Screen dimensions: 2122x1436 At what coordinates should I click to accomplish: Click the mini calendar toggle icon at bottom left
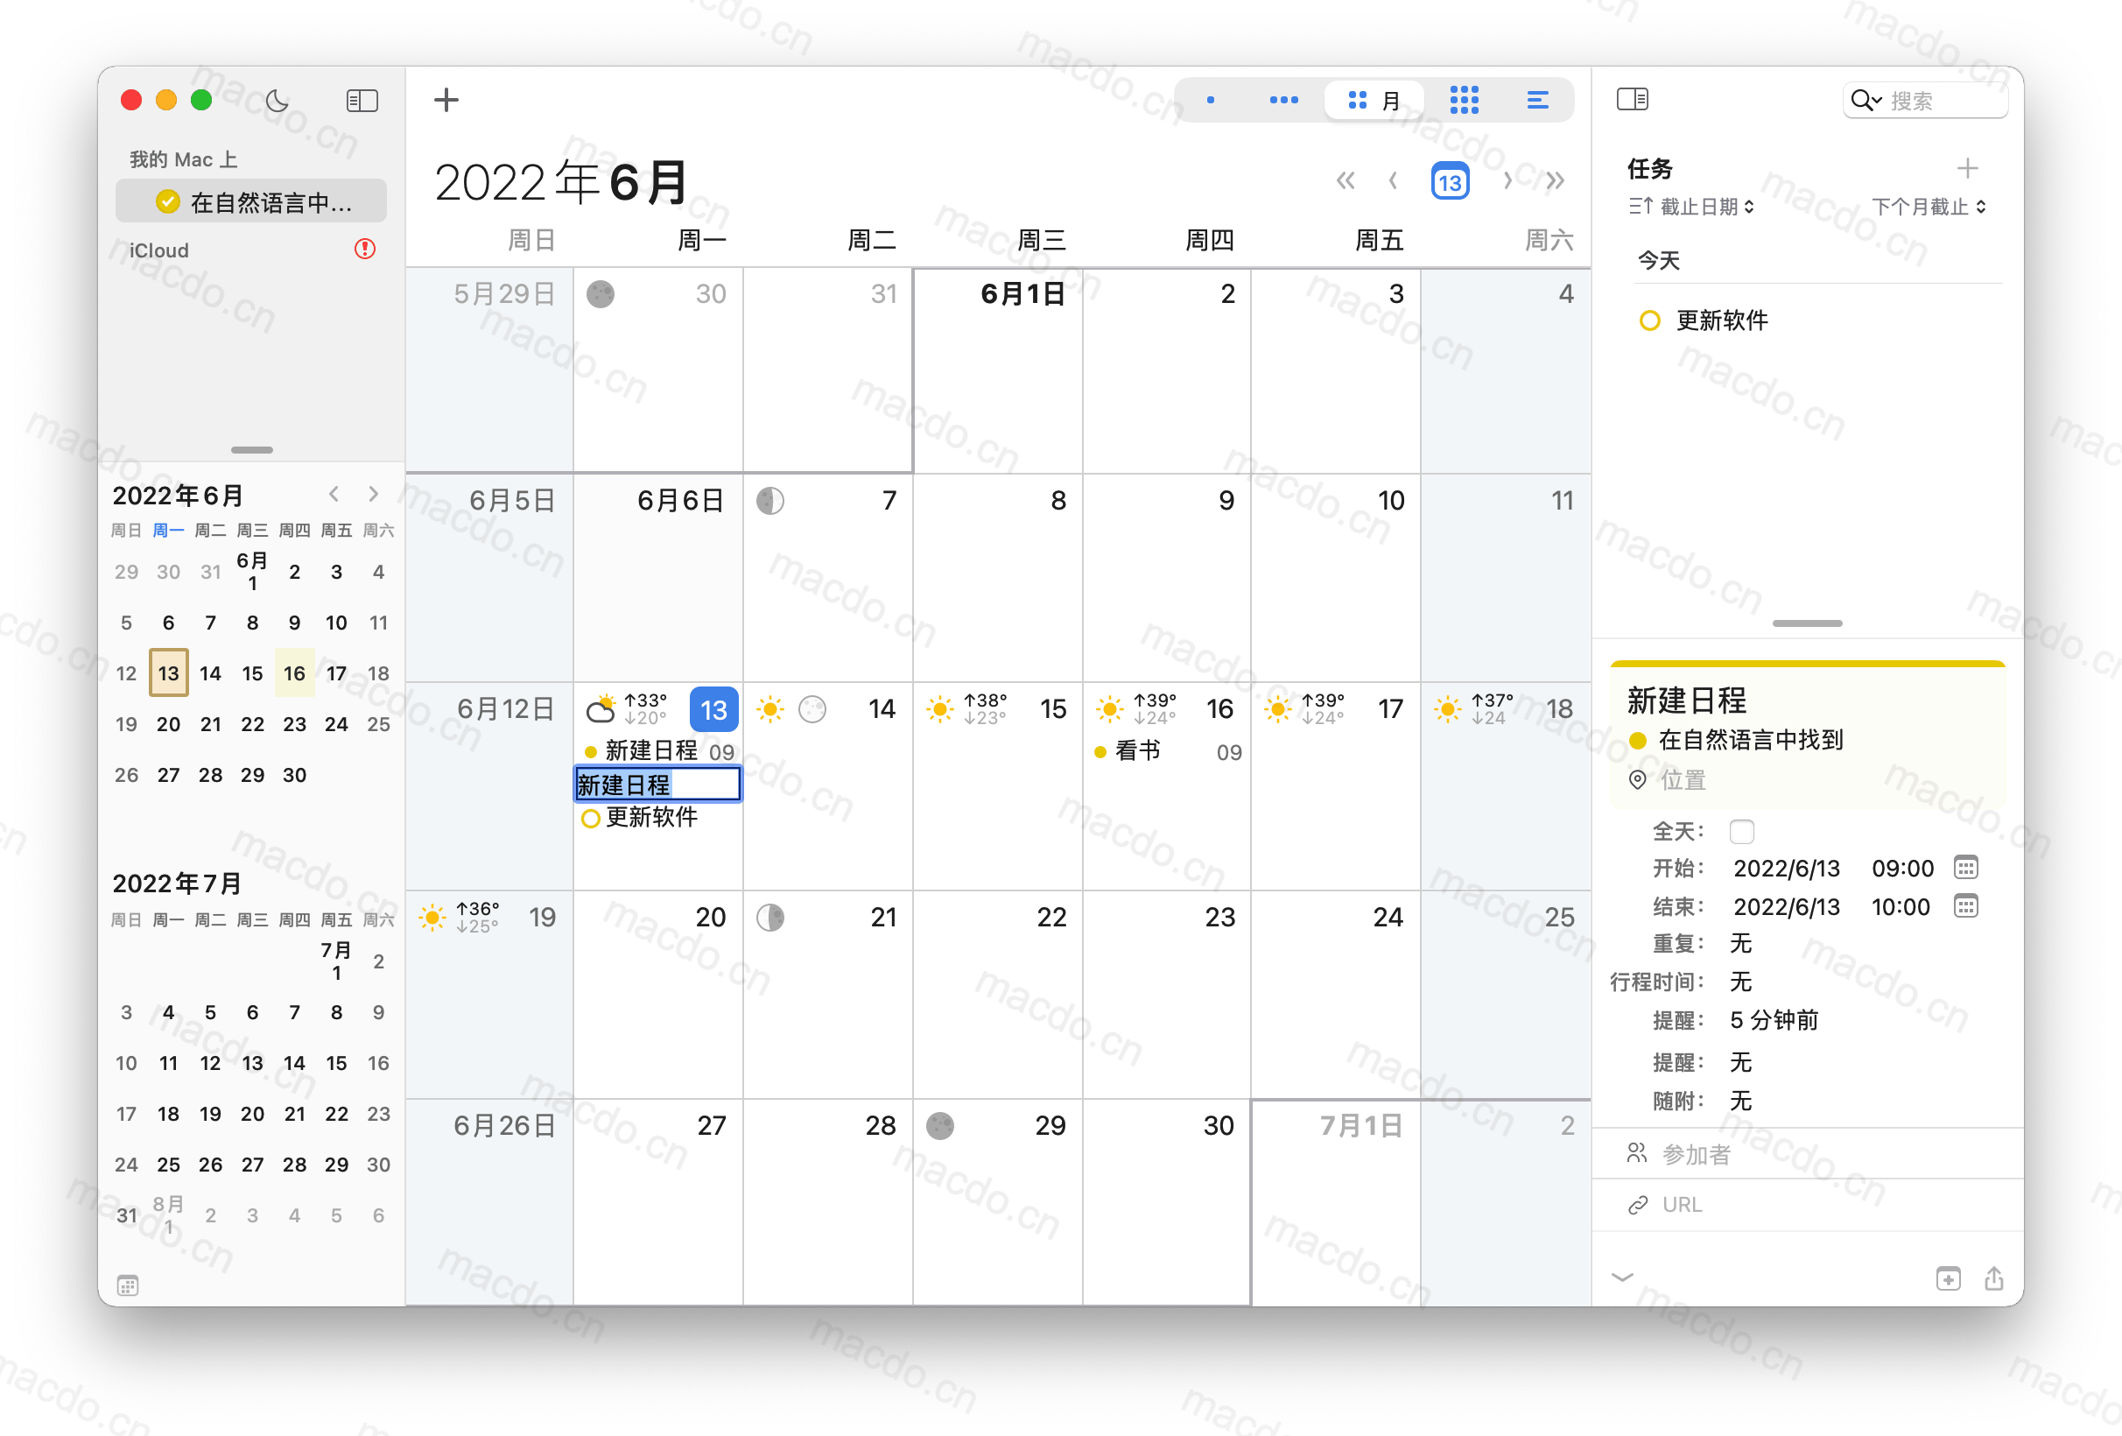point(128,1286)
